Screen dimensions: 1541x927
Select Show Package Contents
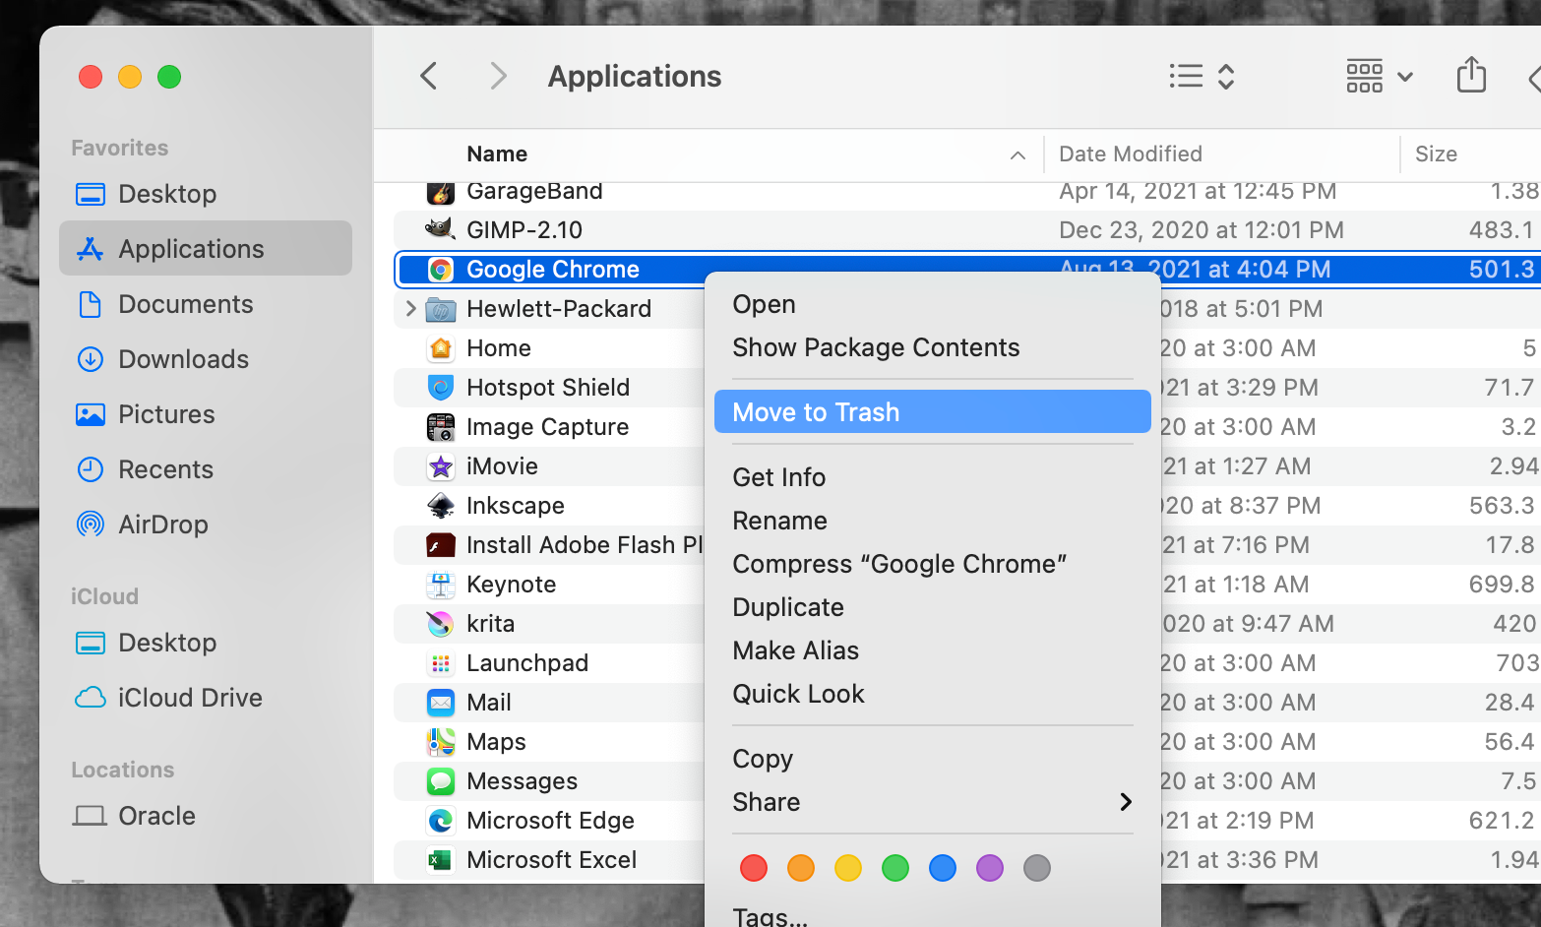[x=876, y=347]
